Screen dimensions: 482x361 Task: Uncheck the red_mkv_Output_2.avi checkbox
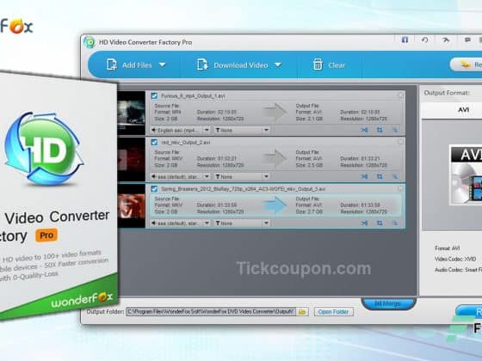154,142
